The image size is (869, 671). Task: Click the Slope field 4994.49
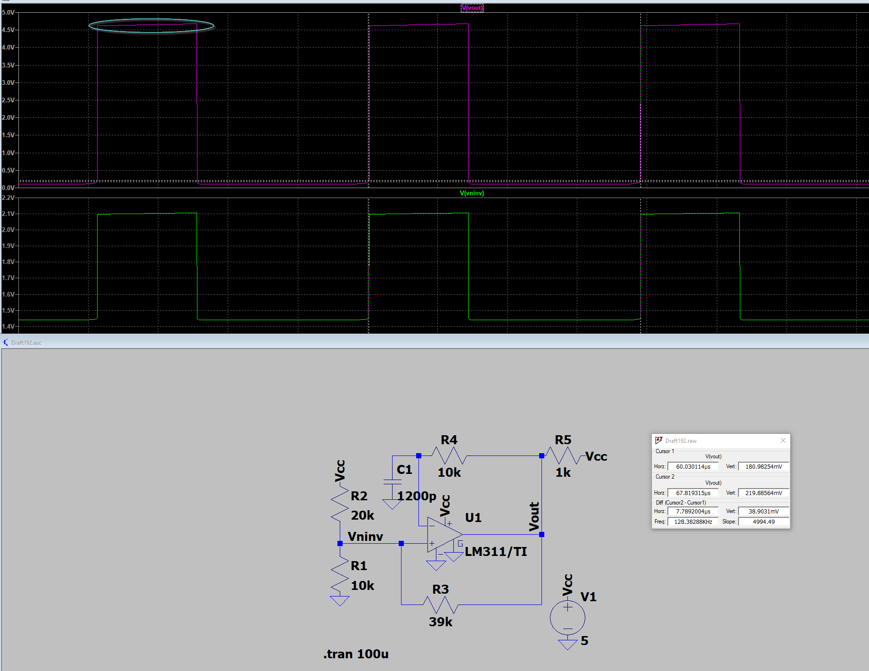click(763, 522)
